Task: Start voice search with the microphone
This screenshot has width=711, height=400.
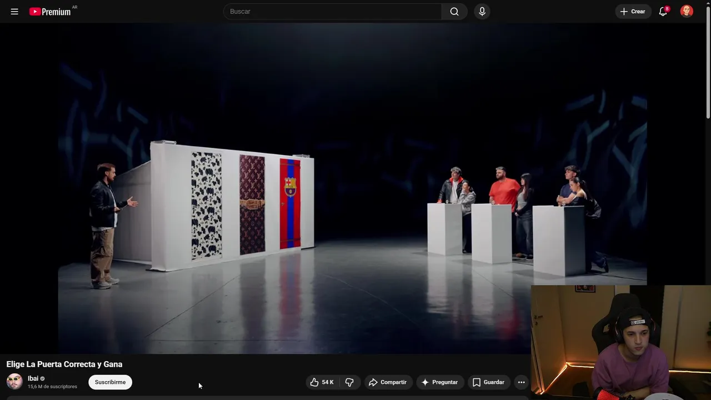Action: click(482, 11)
